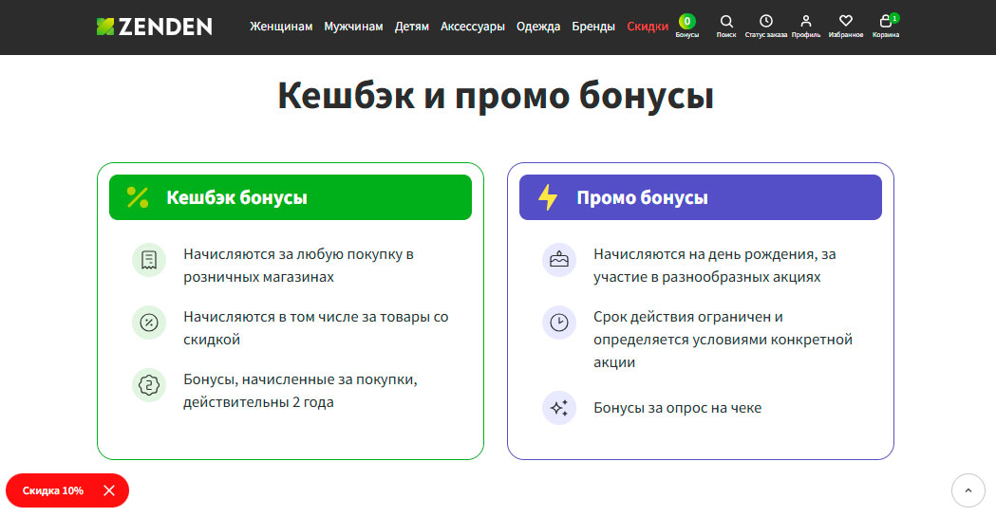Open the ZENDEN logo home link
The image size is (996, 517).
(x=155, y=27)
